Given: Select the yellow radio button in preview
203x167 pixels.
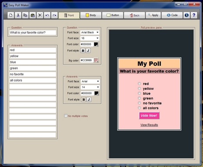Looking at the screenshot, I should click(x=139, y=88).
